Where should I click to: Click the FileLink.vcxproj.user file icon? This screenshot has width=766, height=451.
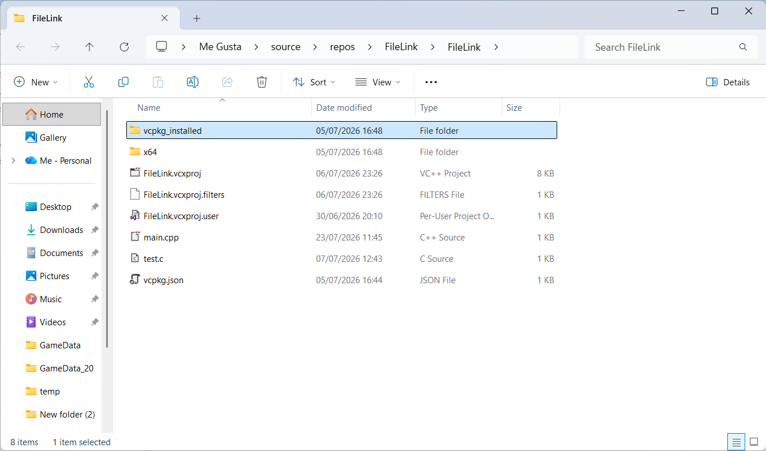click(x=135, y=216)
